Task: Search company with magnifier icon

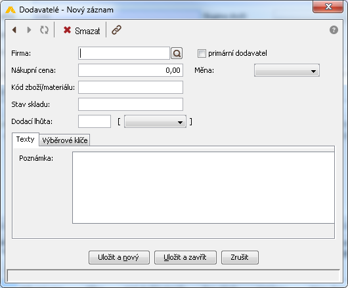Action: [177, 53]
